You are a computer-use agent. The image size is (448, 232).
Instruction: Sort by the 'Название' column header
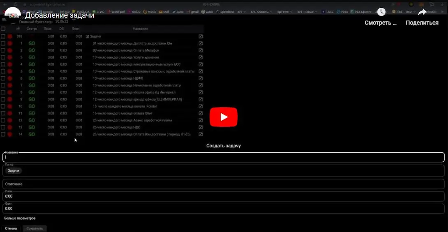pyautogui.click(x=140, y=29)
